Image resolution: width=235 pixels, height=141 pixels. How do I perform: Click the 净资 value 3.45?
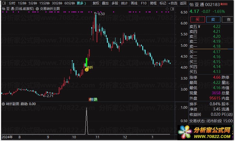[217, 109]
